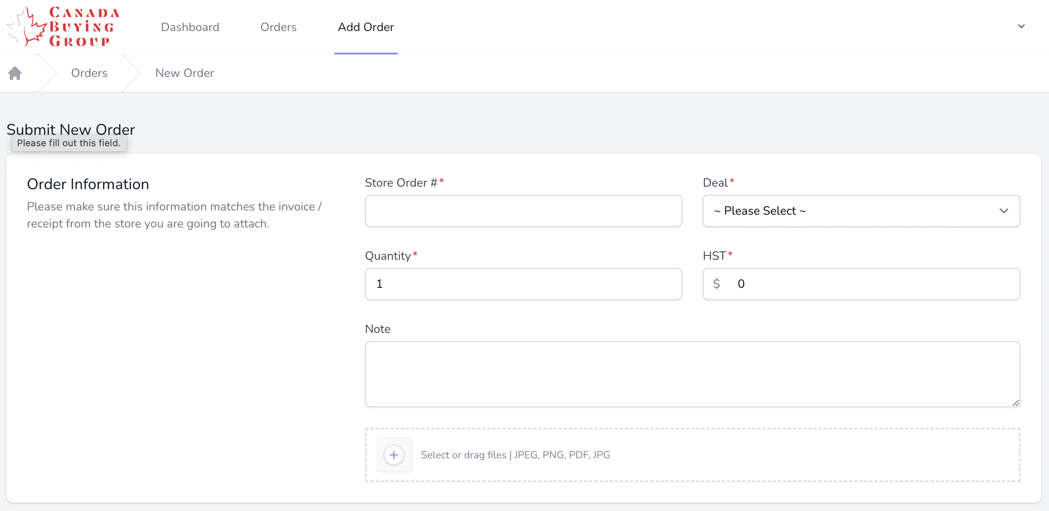The image size is (1049, 511).
Task: Click the Please fill out this field tooltip
Action: (69, 143)
